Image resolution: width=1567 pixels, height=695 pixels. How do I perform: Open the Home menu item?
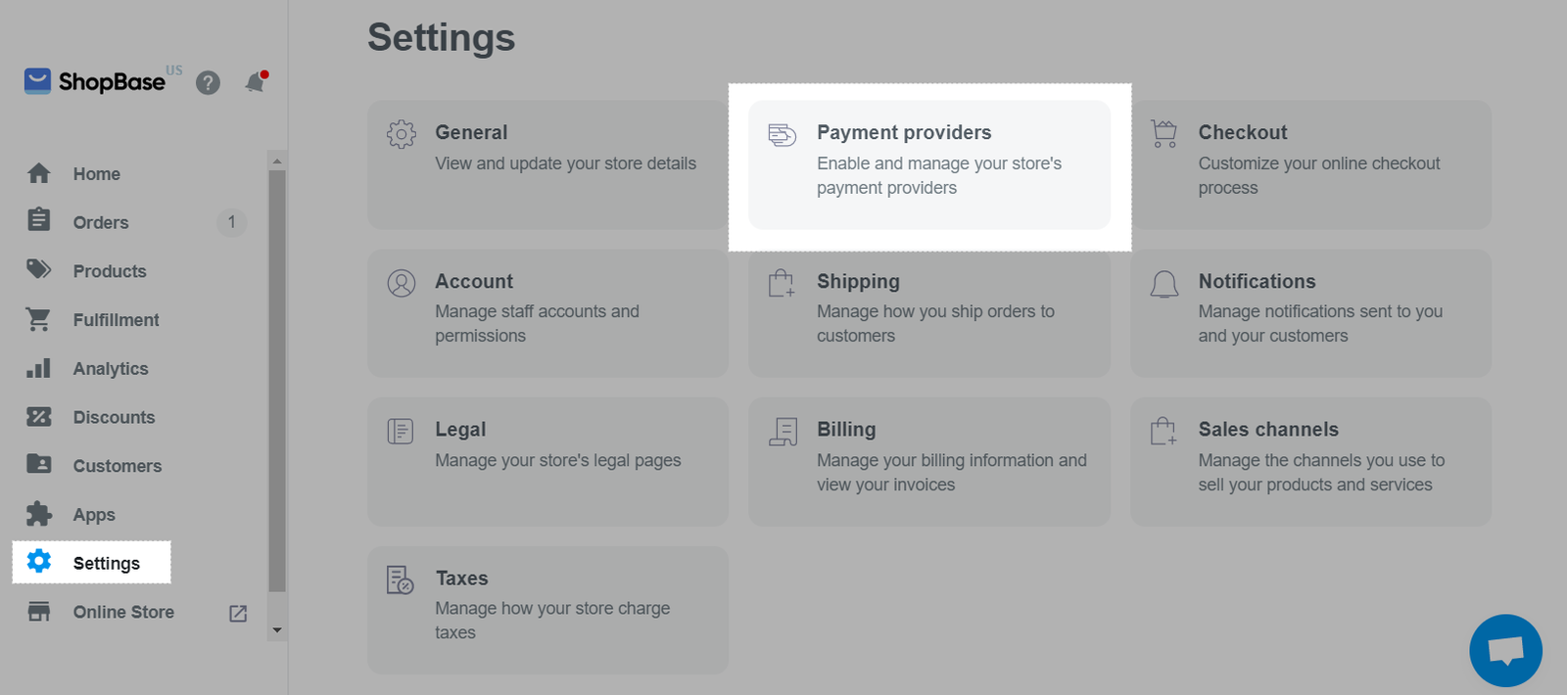(x=96, y=174)
